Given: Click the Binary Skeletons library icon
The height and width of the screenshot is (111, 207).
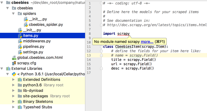Looking at the screenshot, I should click(20, 101).
